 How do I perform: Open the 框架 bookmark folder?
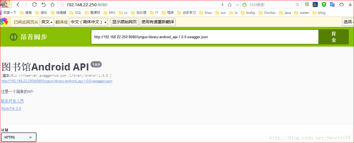(x=168, y=13)
